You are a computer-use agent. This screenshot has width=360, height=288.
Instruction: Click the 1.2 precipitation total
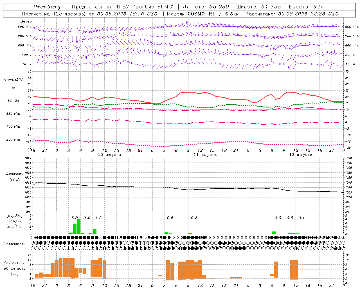[98, 218]
